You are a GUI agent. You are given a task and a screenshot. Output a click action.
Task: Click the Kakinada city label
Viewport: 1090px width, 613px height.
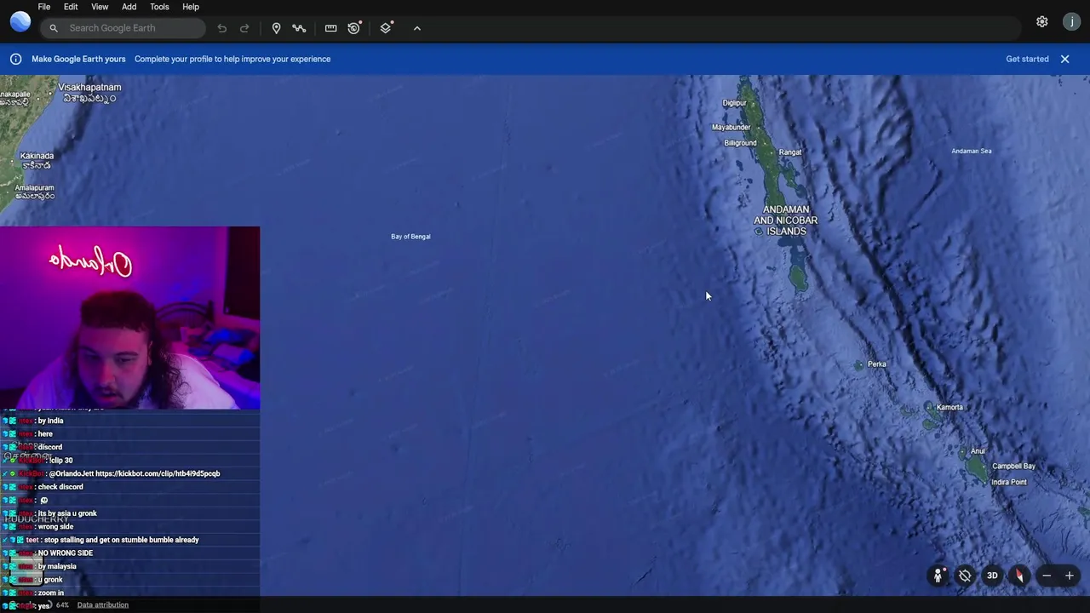pyautogui.click(x=37, y=160)
